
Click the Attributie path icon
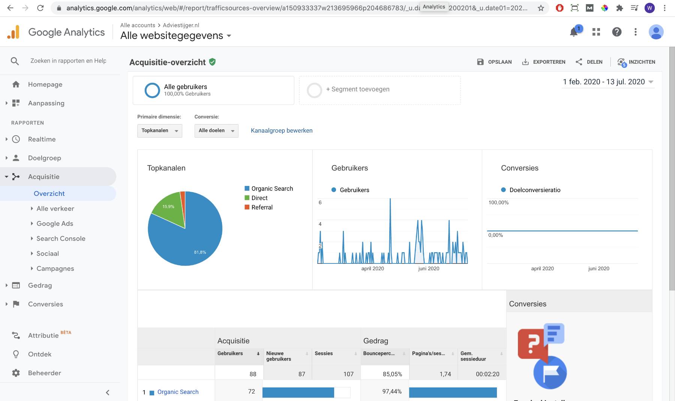[x=16, y=335]
